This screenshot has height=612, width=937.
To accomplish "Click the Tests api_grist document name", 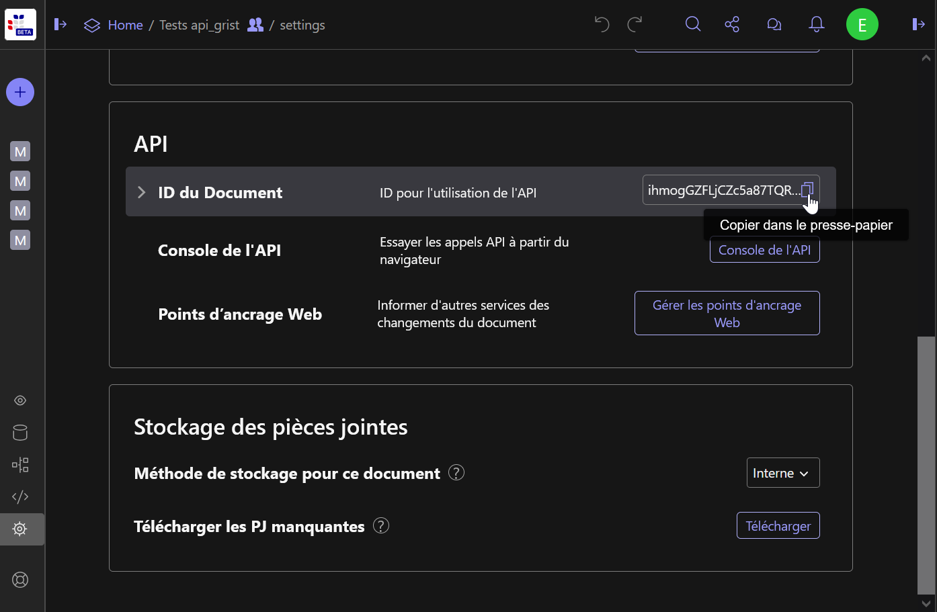I will (x=199, y=25).
